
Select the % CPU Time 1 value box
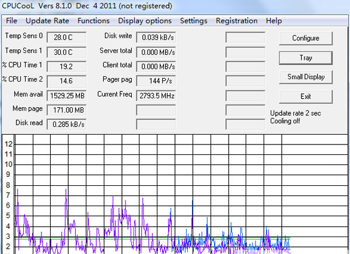coord(66,66)
